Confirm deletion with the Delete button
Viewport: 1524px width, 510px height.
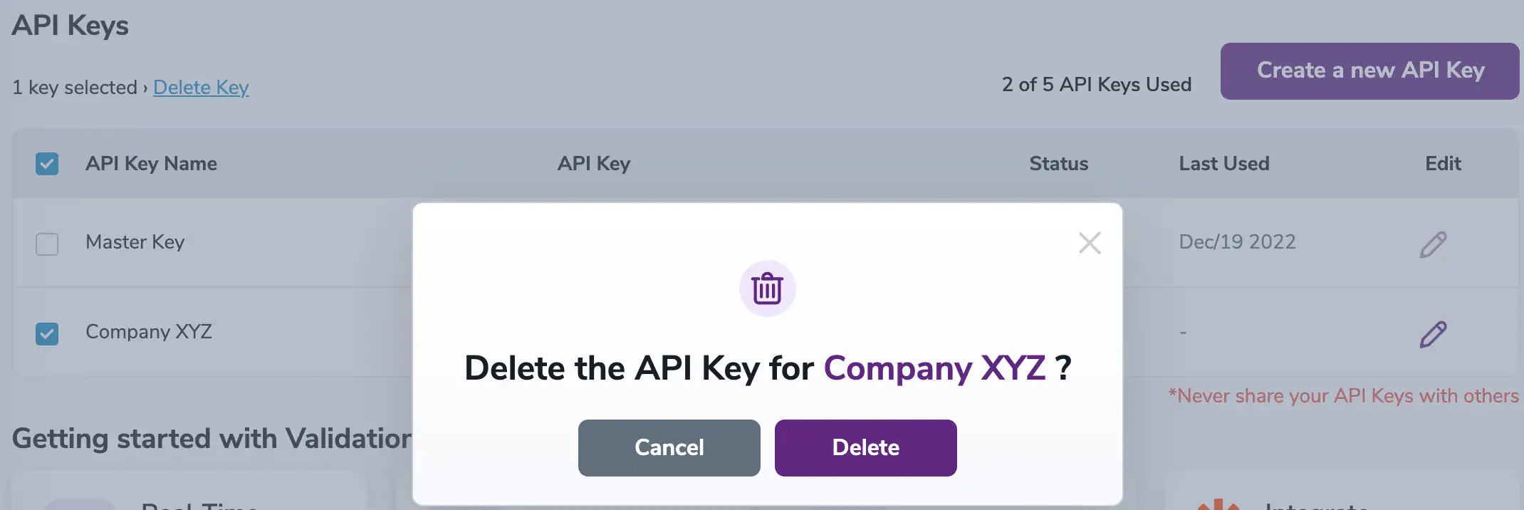[x=865, y=447]
